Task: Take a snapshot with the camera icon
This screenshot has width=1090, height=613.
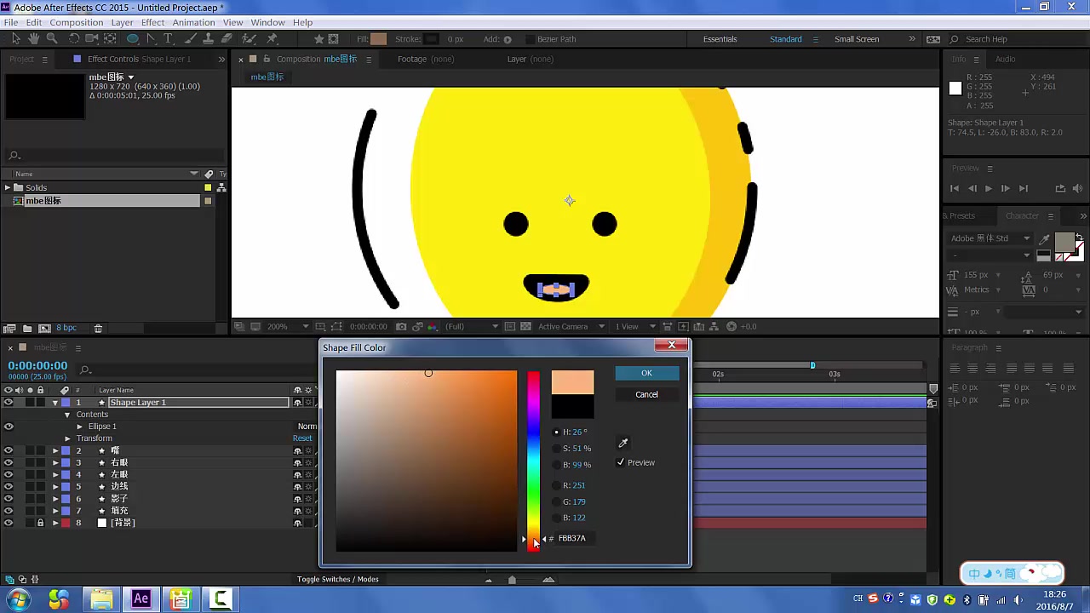Action: pos(401,326)
